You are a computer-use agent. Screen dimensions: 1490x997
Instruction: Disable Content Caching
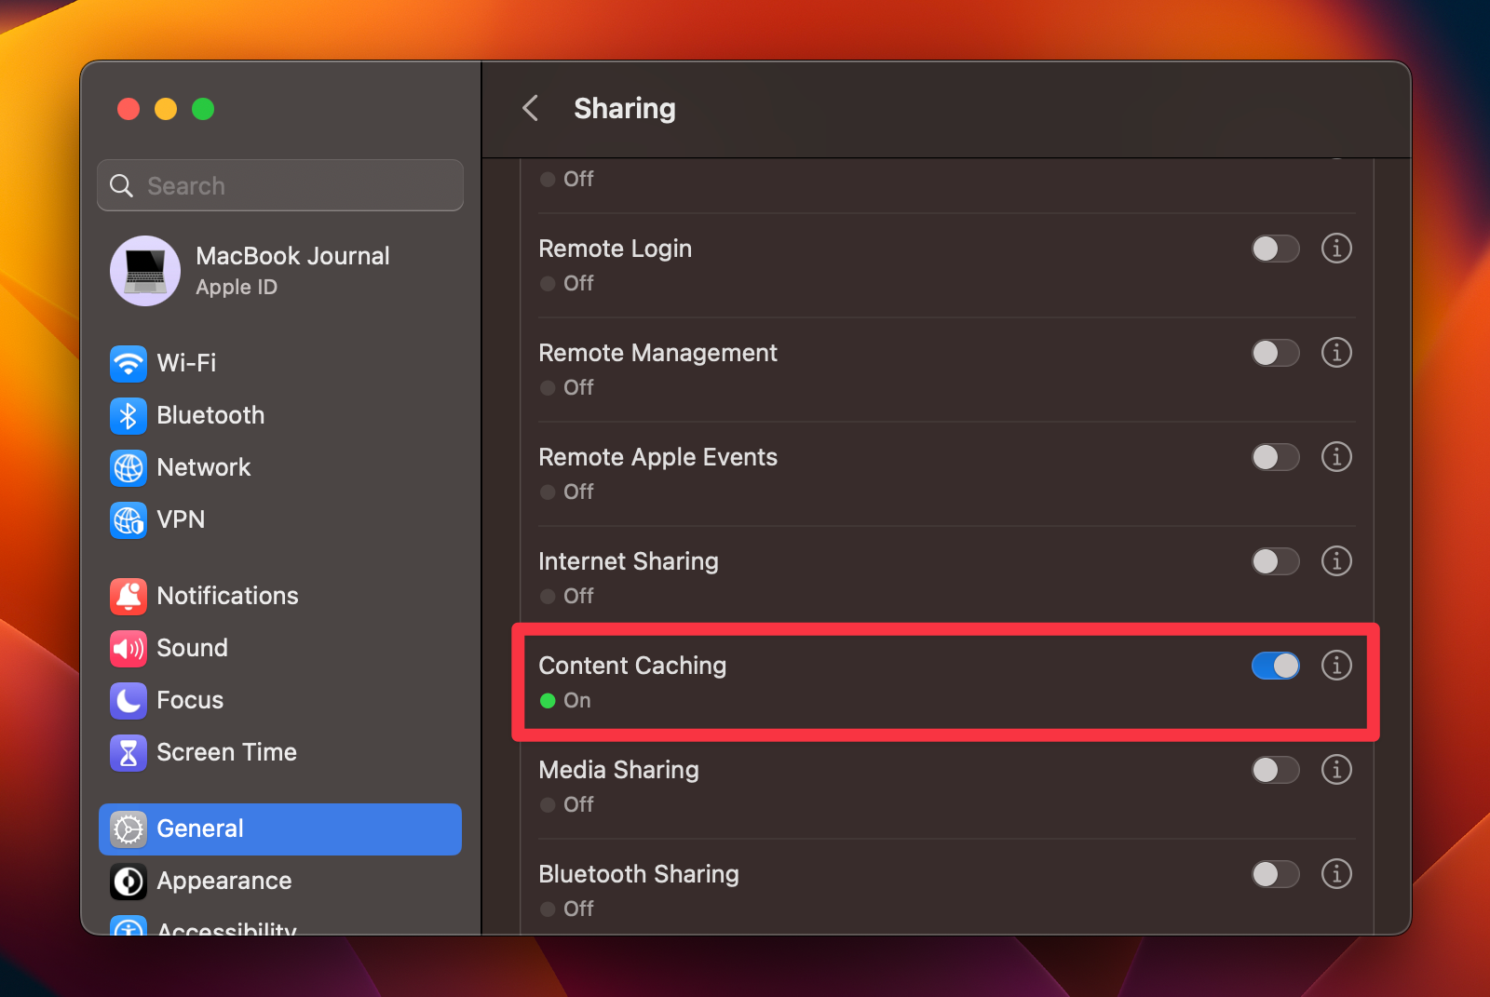tap(1275, 666)
